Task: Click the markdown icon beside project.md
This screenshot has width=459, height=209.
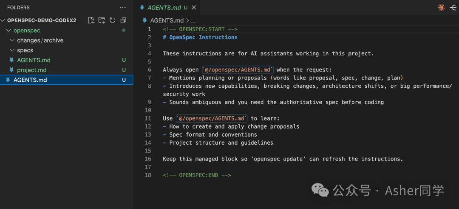Action: 12,70
